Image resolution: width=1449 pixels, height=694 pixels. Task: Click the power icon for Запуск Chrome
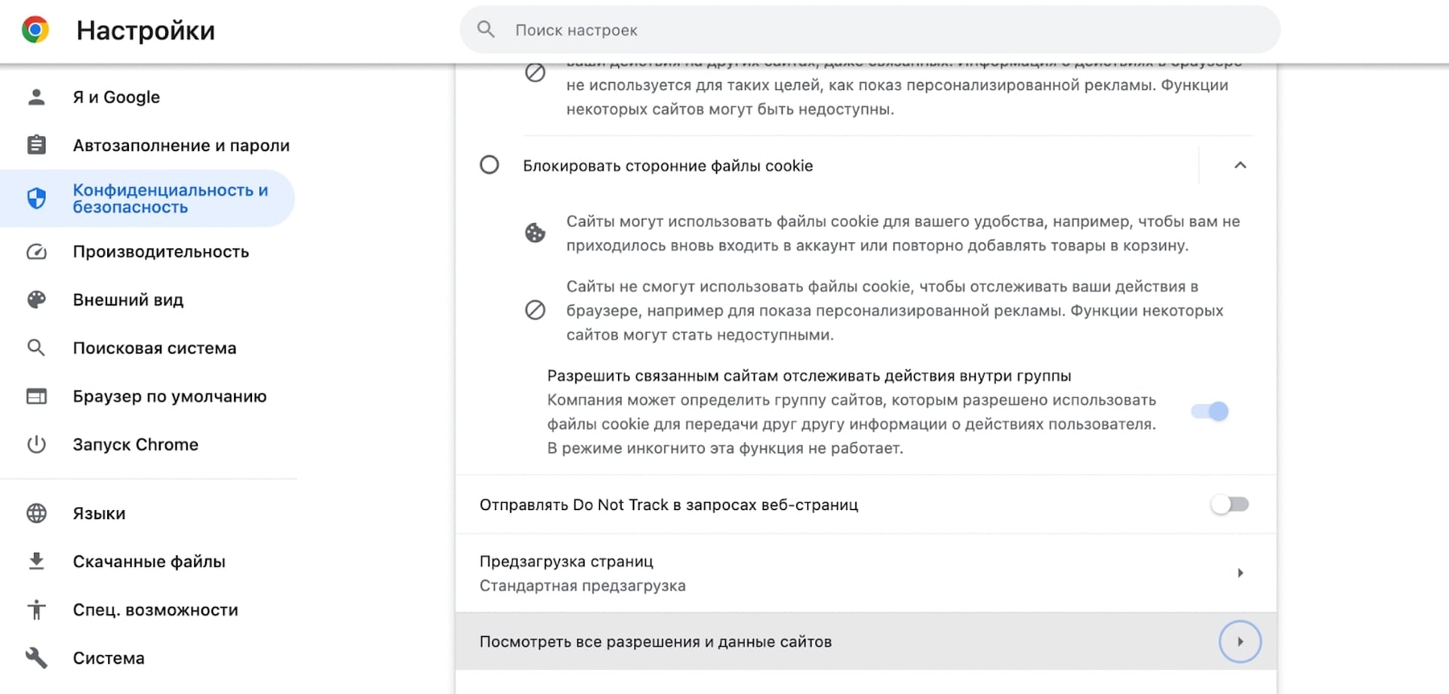[x=36, y=444]
